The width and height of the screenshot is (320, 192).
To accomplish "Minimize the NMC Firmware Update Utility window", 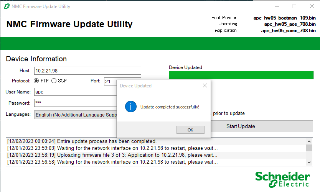I will point(277,6).
